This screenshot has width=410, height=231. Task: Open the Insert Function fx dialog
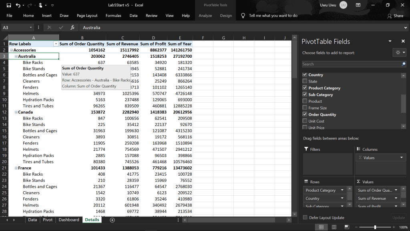[72, 27]
